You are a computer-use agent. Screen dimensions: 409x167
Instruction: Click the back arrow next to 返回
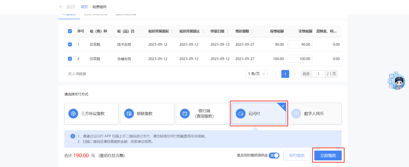click(61, 7)
